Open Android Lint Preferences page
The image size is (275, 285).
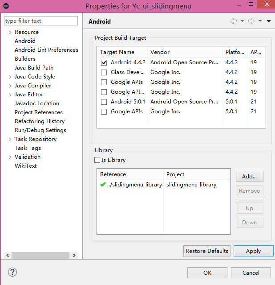pos(46,50)
